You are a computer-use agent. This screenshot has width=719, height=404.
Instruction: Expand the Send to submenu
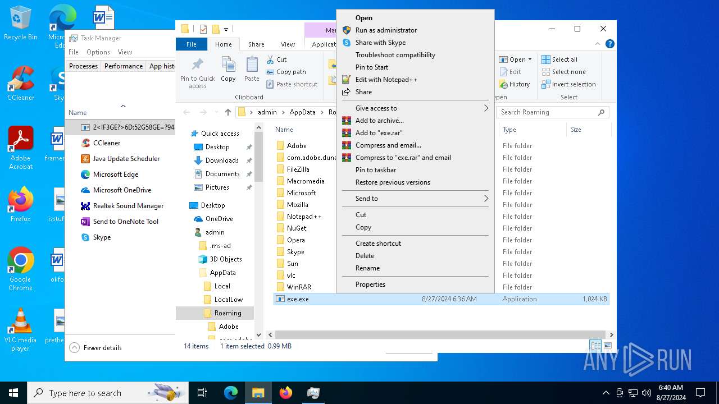click(415, 199)
